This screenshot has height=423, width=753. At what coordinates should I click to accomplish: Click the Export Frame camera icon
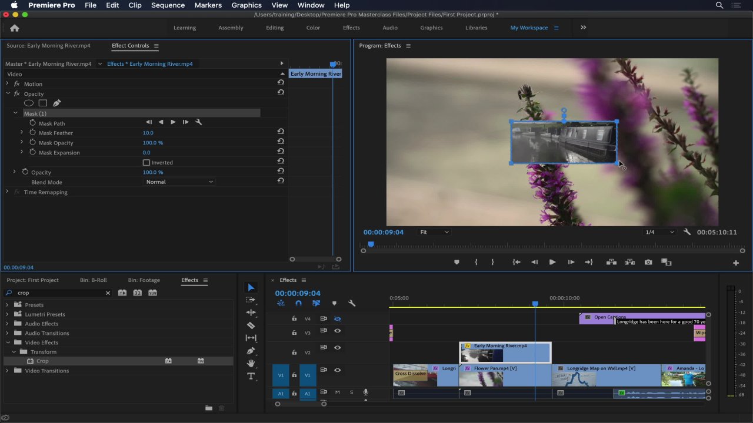pos(648,263)
